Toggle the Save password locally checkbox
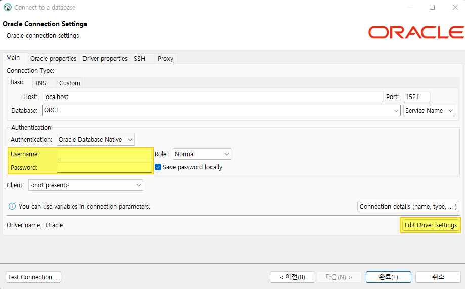The width and height of the screenshot is (465, 289). (x=158, y=167)
